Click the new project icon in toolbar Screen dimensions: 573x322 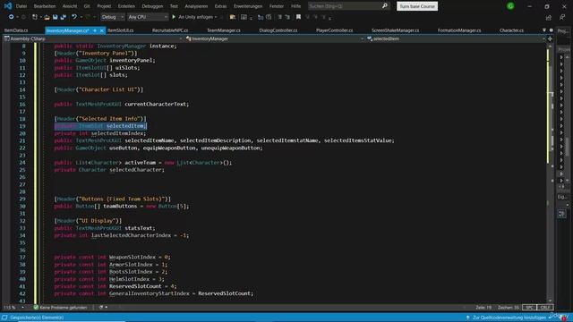[x=35, y=17]
